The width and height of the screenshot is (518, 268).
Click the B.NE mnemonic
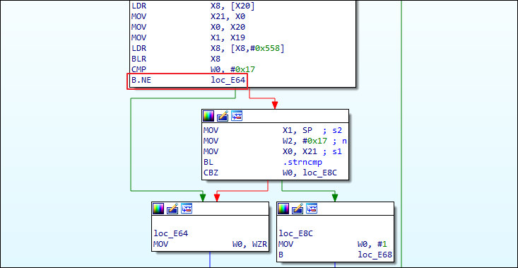pyautogui.click(x=141, y=80)
